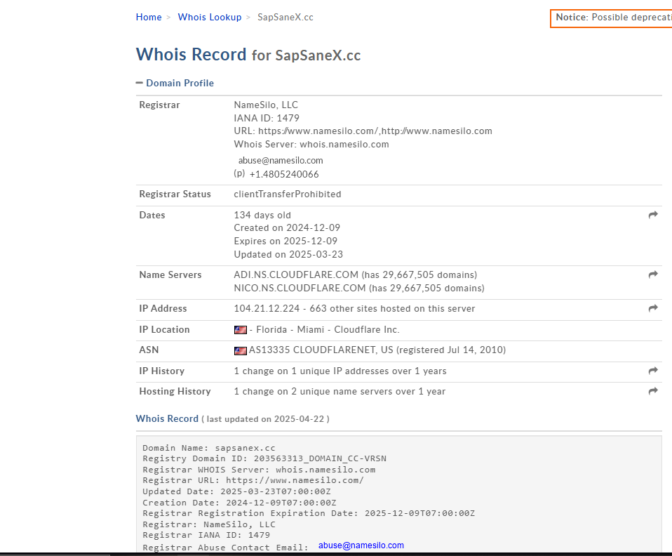The height and width of the screenshot is (556, 672).
Task: Click Registrar: NameSilo, LLC raw line
Action: [209, 524]
